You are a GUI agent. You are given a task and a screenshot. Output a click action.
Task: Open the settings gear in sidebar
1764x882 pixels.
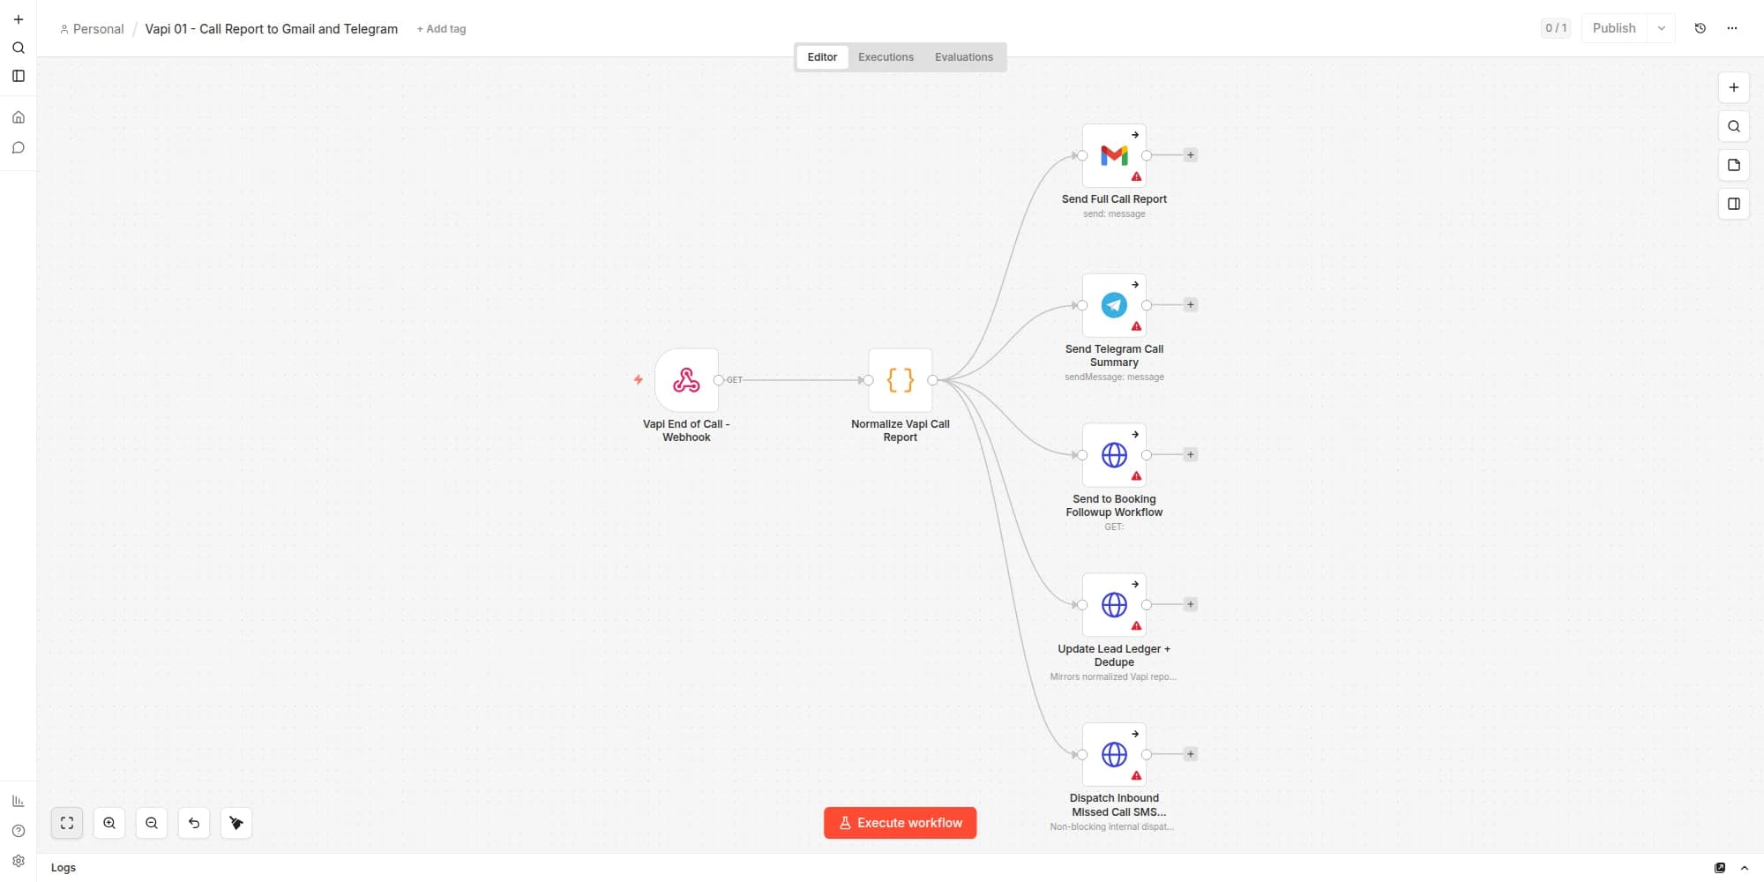(x=19, y=861)
